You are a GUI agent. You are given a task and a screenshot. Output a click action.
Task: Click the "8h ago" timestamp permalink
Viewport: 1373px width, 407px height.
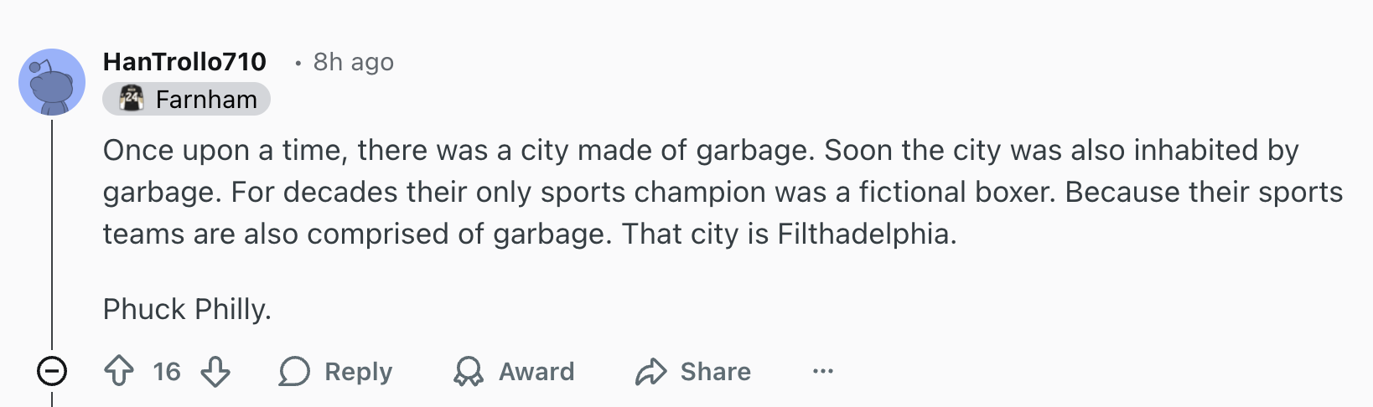coord(353,62)
